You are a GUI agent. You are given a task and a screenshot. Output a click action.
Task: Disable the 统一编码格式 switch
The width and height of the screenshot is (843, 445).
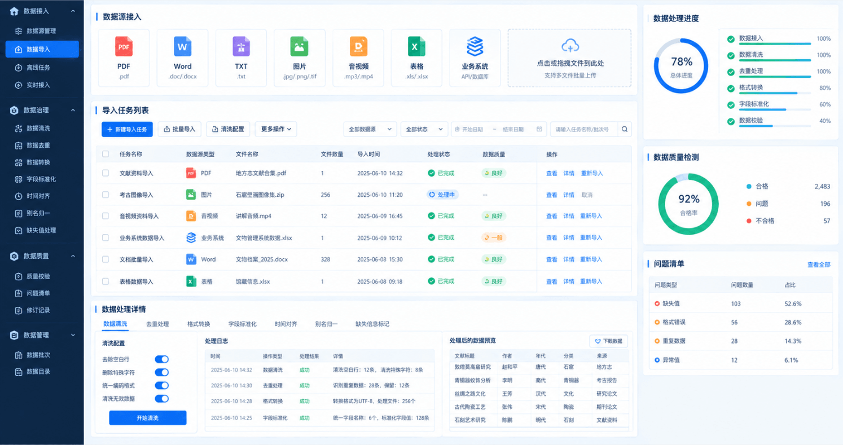pos(162,386)
